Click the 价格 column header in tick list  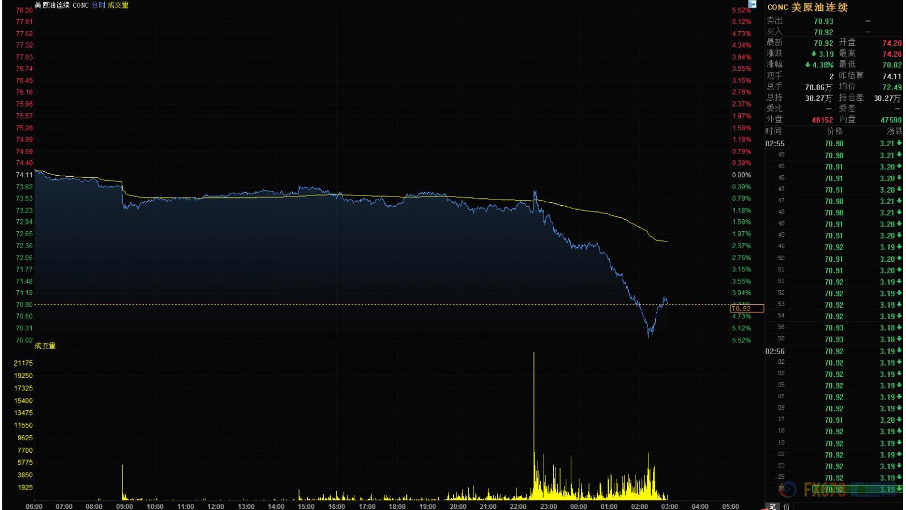tap(835, 131)
